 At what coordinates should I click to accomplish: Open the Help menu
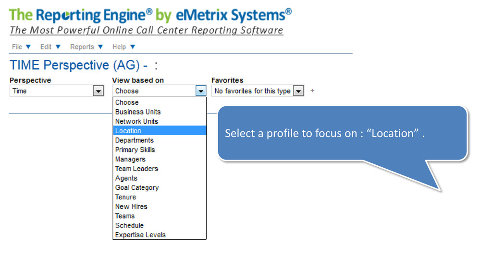coord(123,47)
